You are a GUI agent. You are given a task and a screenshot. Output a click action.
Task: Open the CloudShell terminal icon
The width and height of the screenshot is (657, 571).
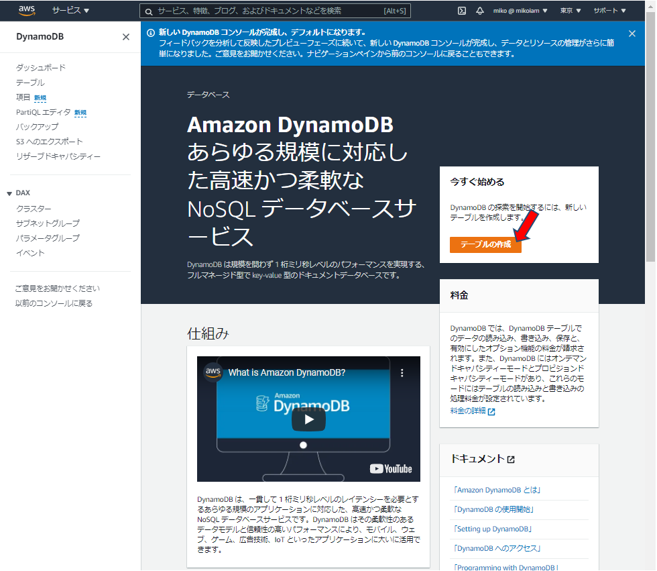point(461,11)
